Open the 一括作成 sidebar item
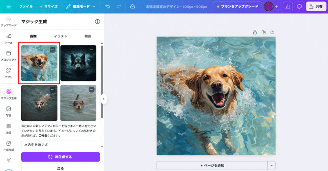The height and width of the screenshot is (171, 328). pos(8,146)
